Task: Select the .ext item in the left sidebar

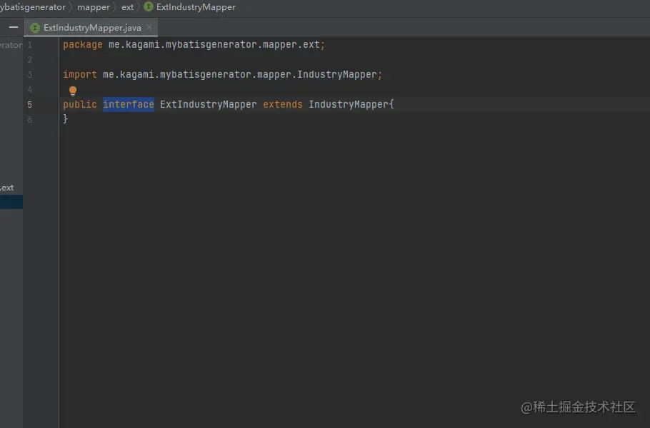Action: [x=7, y=188]
